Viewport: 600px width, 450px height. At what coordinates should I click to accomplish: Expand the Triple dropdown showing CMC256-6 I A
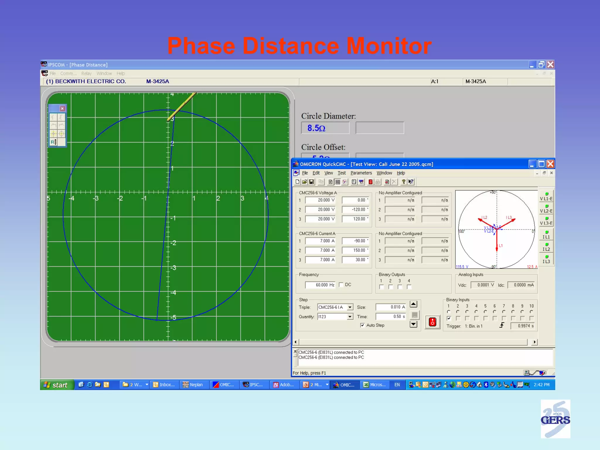pyautogui.click(x=350, y=307)
